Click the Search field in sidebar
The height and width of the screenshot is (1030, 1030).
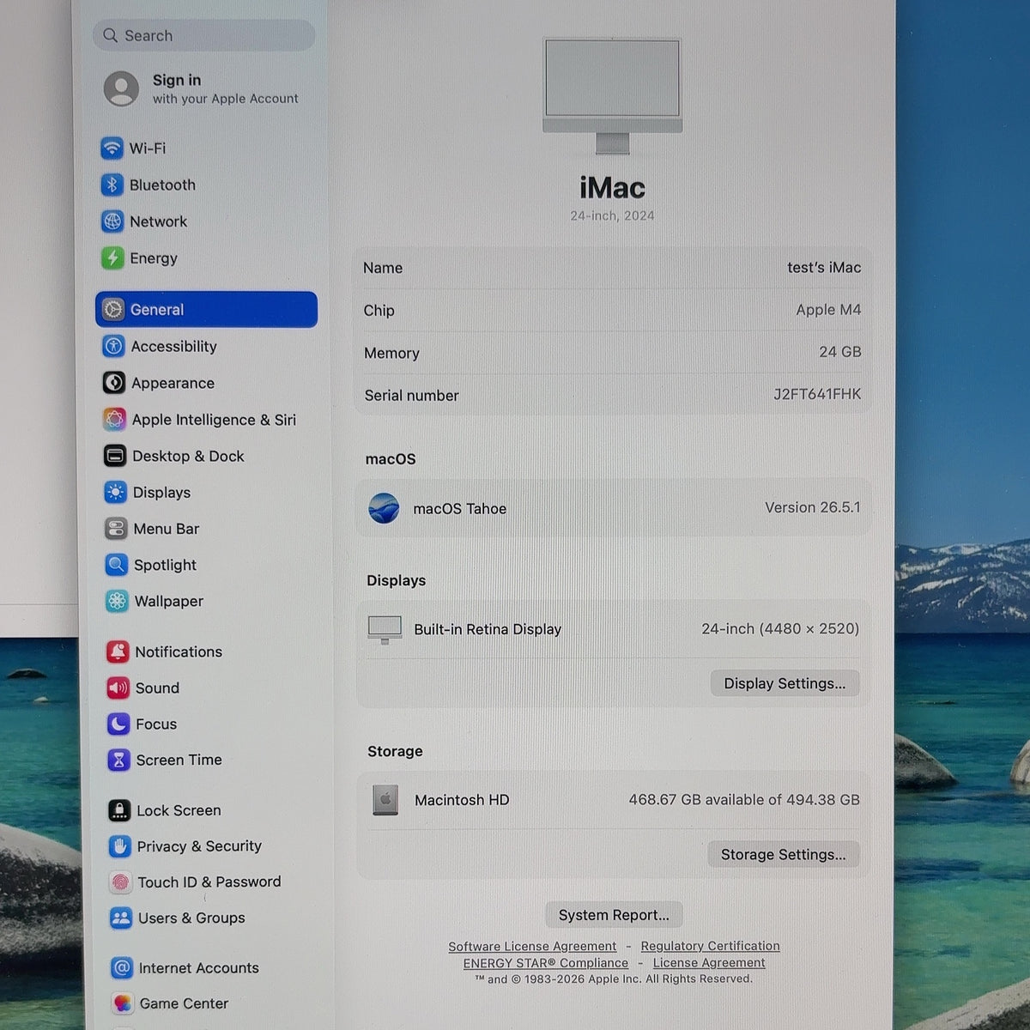click(203, 35)
